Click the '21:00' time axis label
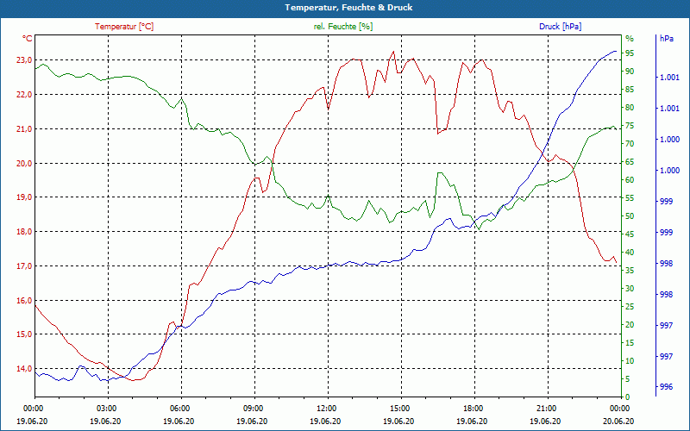The height and width of the screenshot is (431, 690). tap(545, 409)
